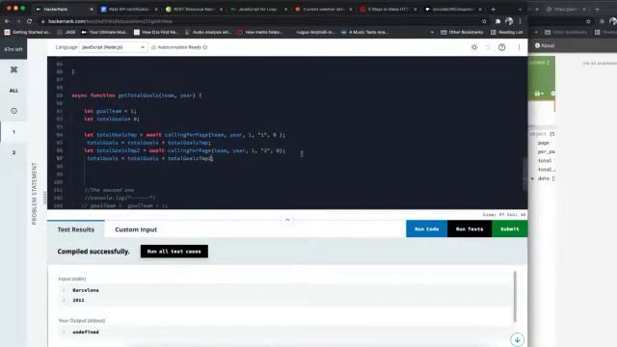The image size is (617, 347).
Task: Click the Run Code button
Action: click(x=426, y=229)
